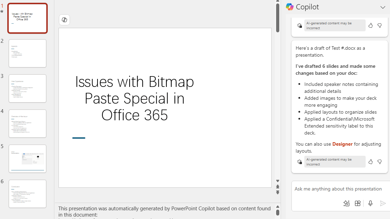Open the prompt gallery grid icon
This screenshot has width=390, height=219.
pyautogui.click(x=357, y=203)
